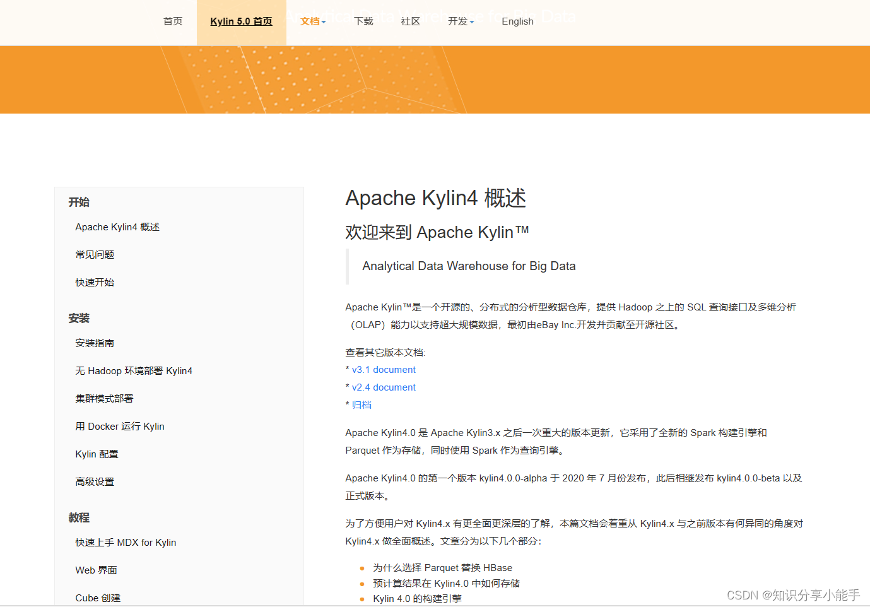Open the 归档 archive link
Viewport: 870px width, 607px height.
pyautogui.click(x=362, y=405)
